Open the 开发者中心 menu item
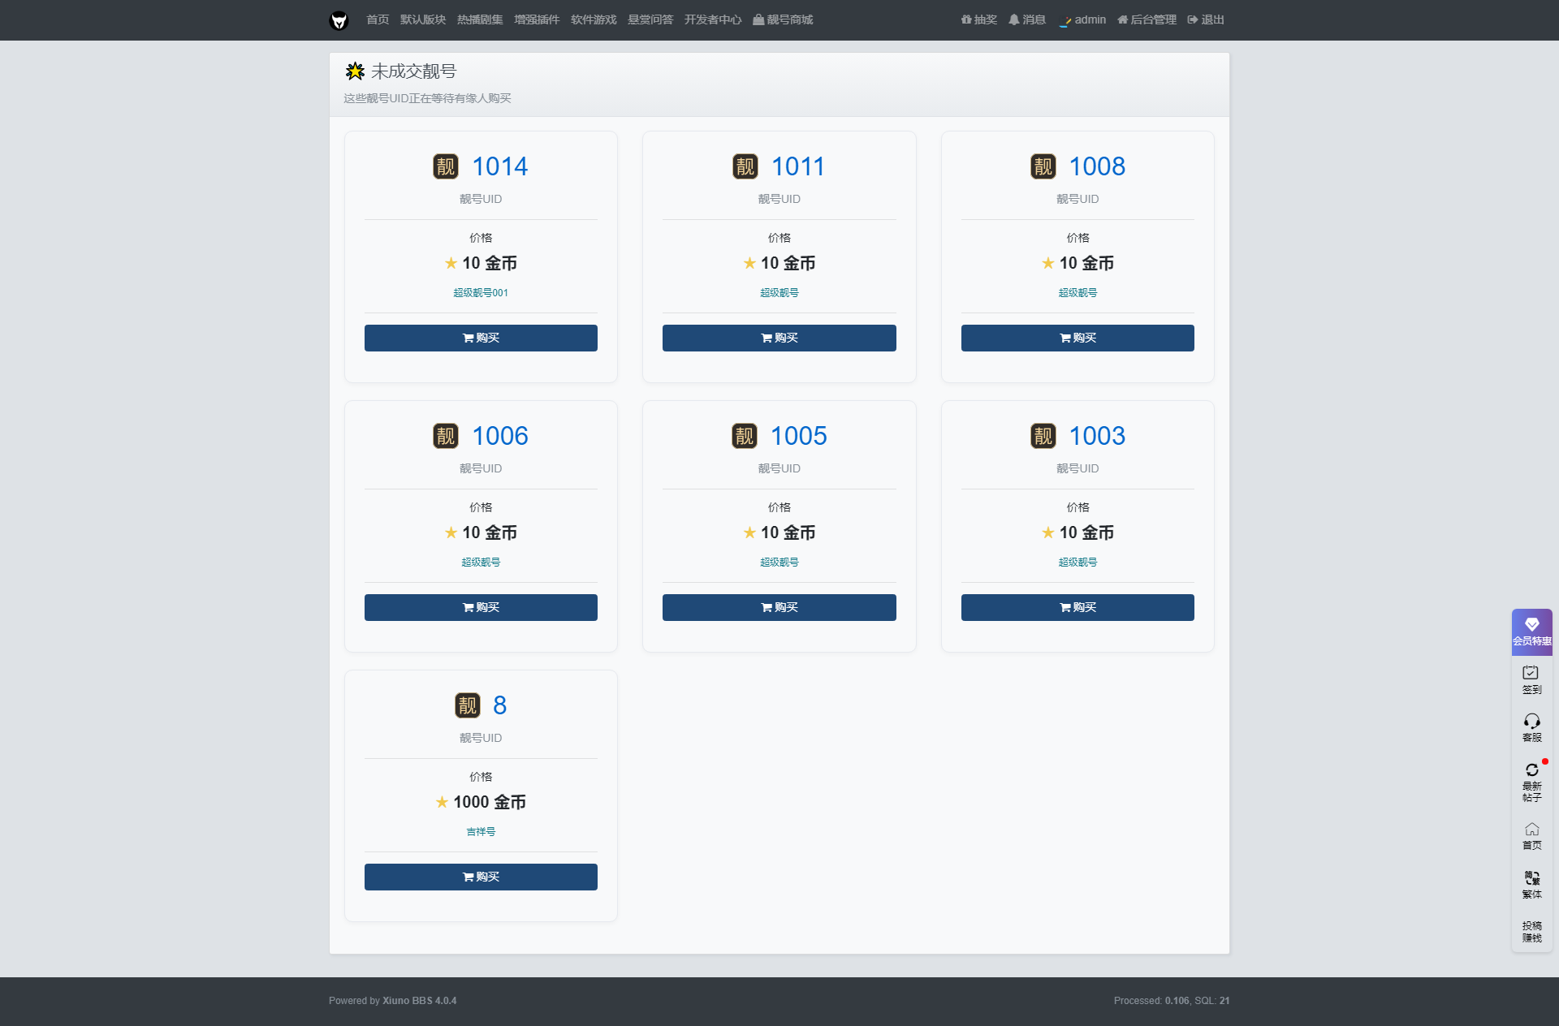 click(x=712, y=19)
